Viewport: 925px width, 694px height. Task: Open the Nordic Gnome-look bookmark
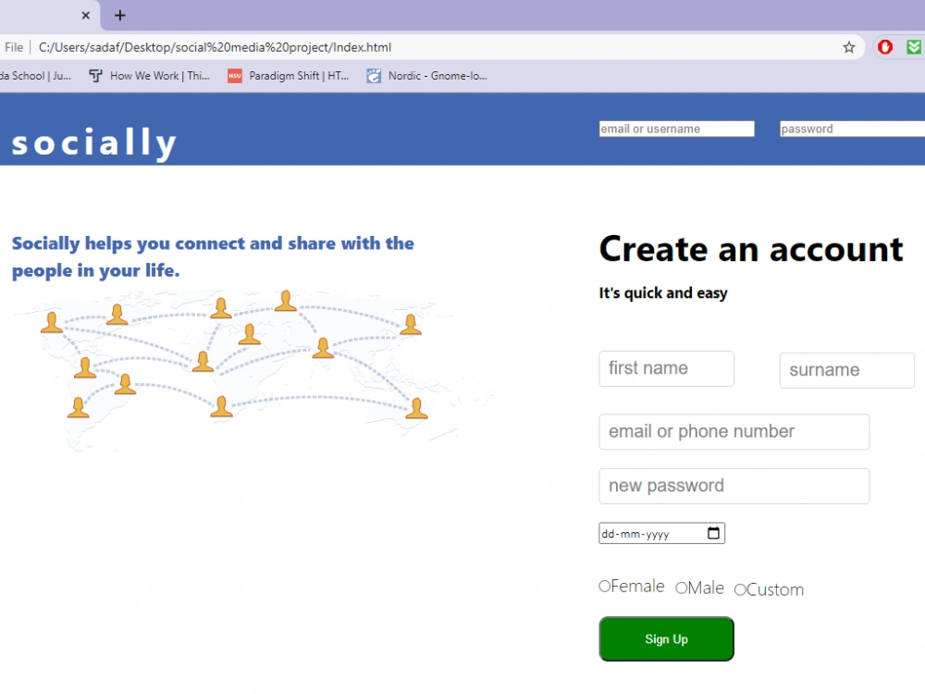point(427,76)
